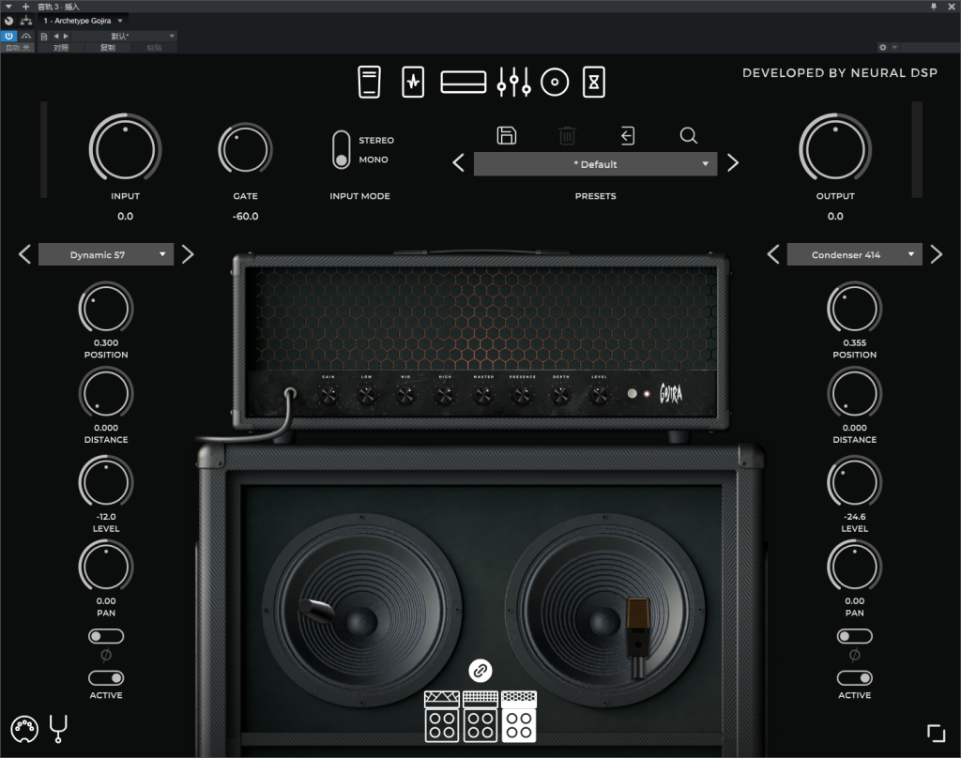Viewport: 961px width, 758px height.
Task: Select the Condenser 414 microphone on speaker
Action: point(637,637)
